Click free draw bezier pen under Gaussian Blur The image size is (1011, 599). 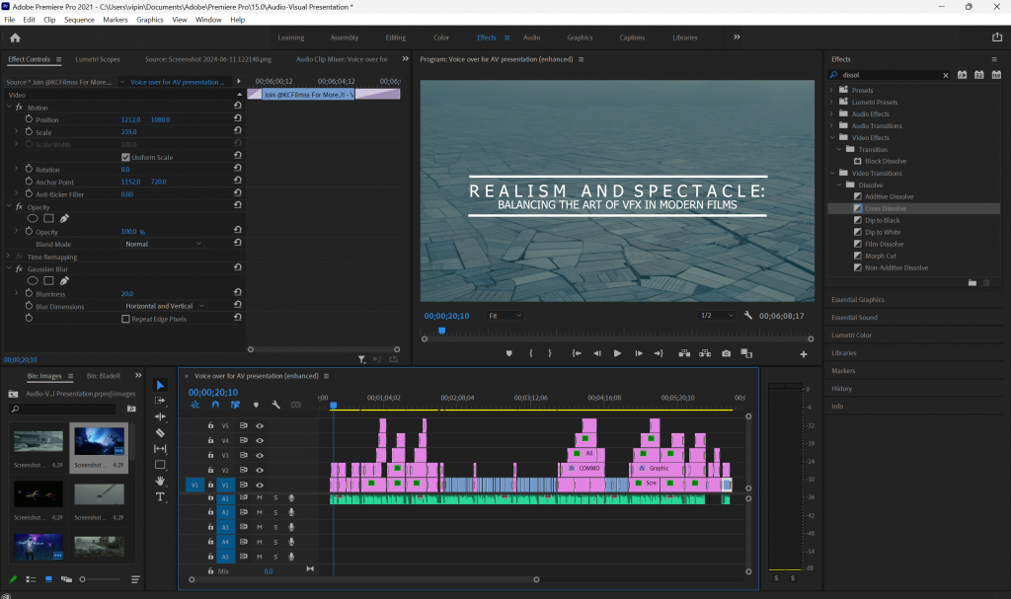64,281
